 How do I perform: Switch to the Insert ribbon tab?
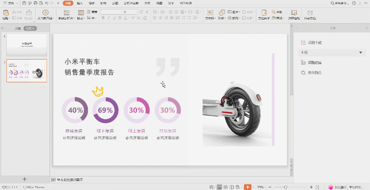coord(80,3)
